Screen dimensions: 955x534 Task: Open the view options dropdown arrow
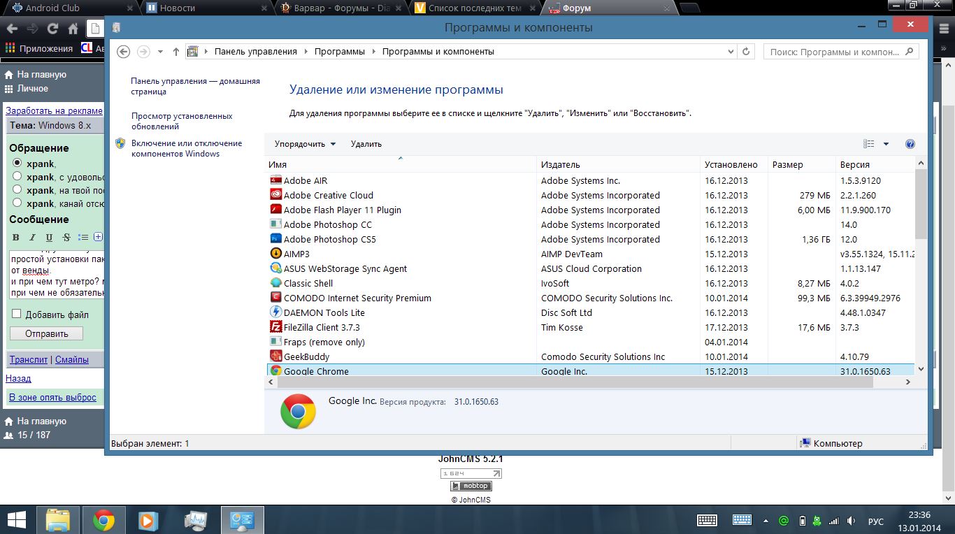tap(886, 144)
